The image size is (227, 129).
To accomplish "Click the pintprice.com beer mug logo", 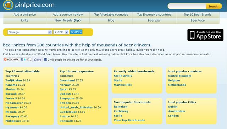I will (8, 5).
